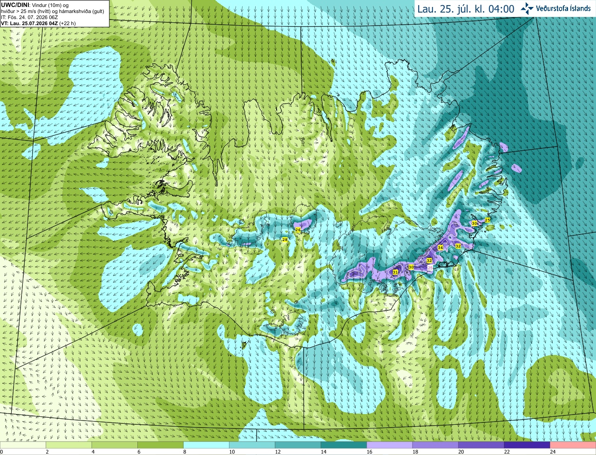Screen dimensions: 596x455
Task: Click the Veðurstofa Íslands logo icon
Action: (x=527, y=8)
